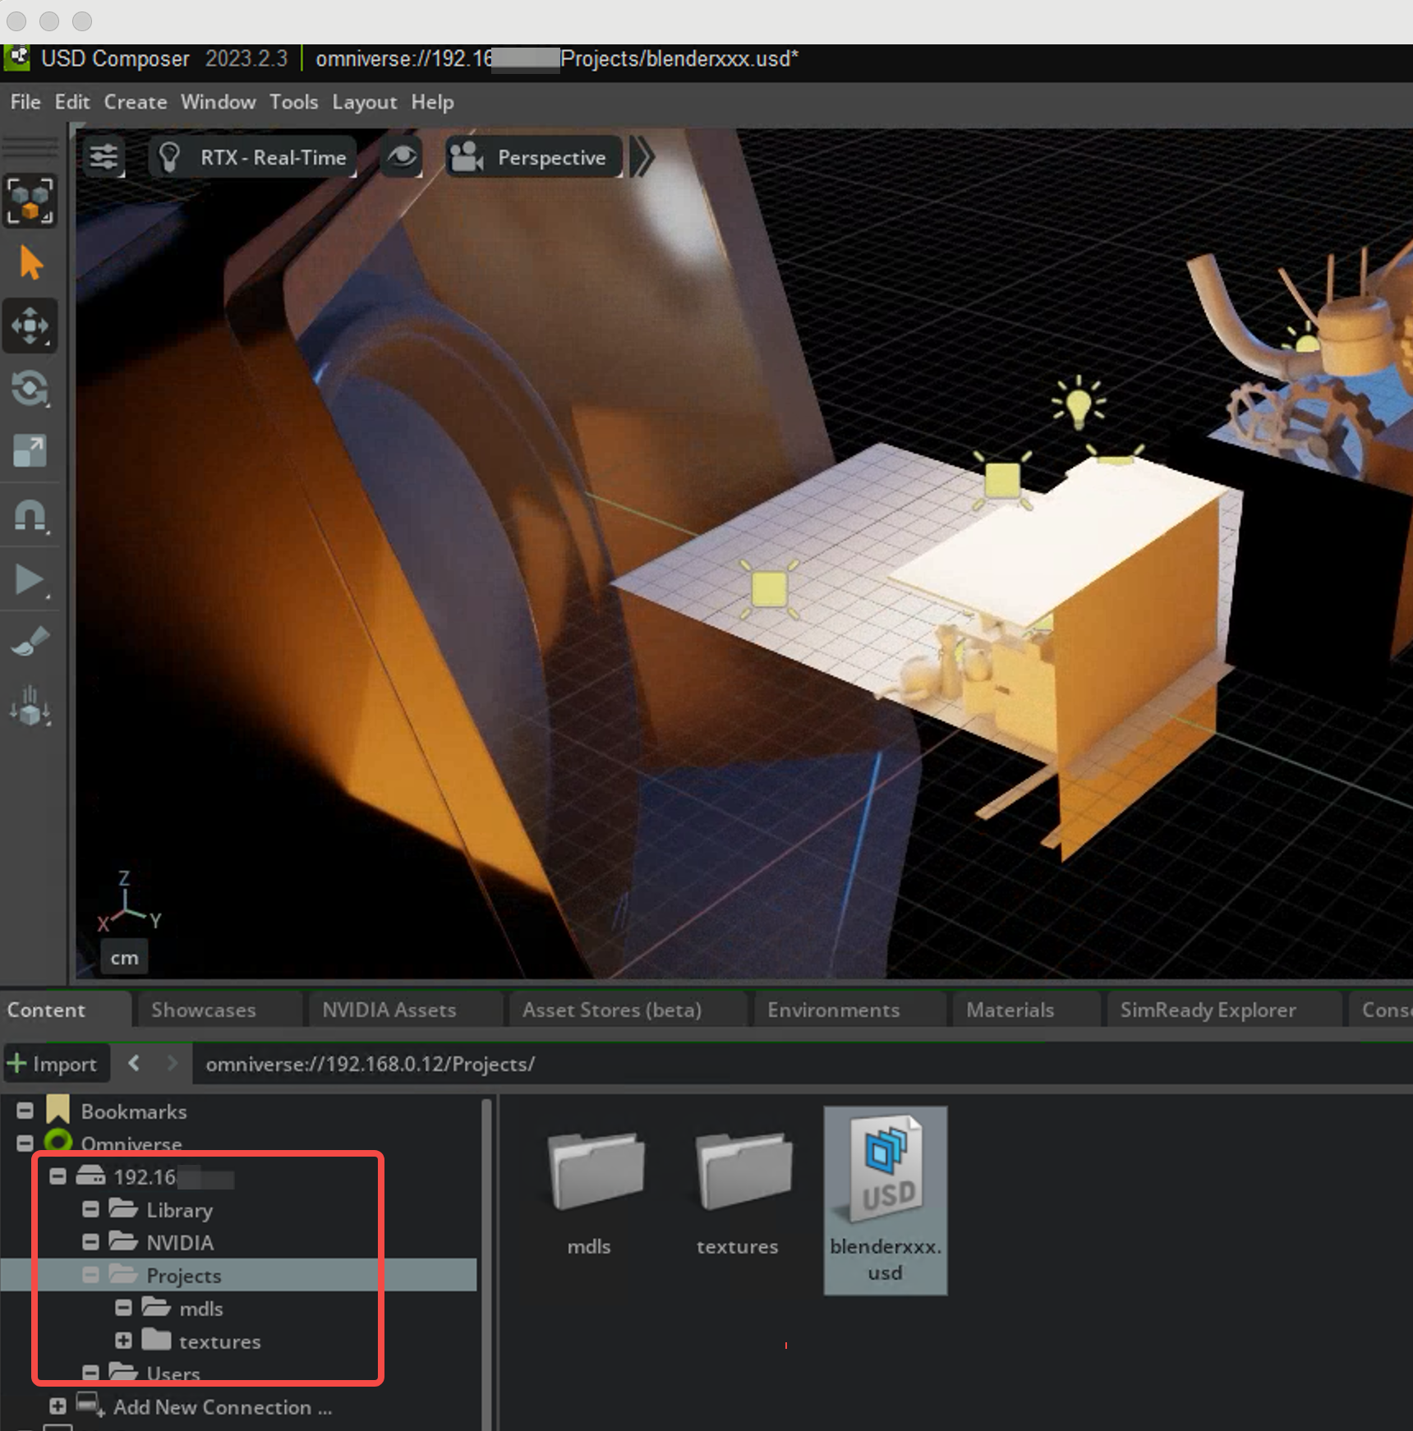The height and width of the screenshot is (1431, 1413).
Task: Select the textures folder in tree
Action: tap(220, 1341)
